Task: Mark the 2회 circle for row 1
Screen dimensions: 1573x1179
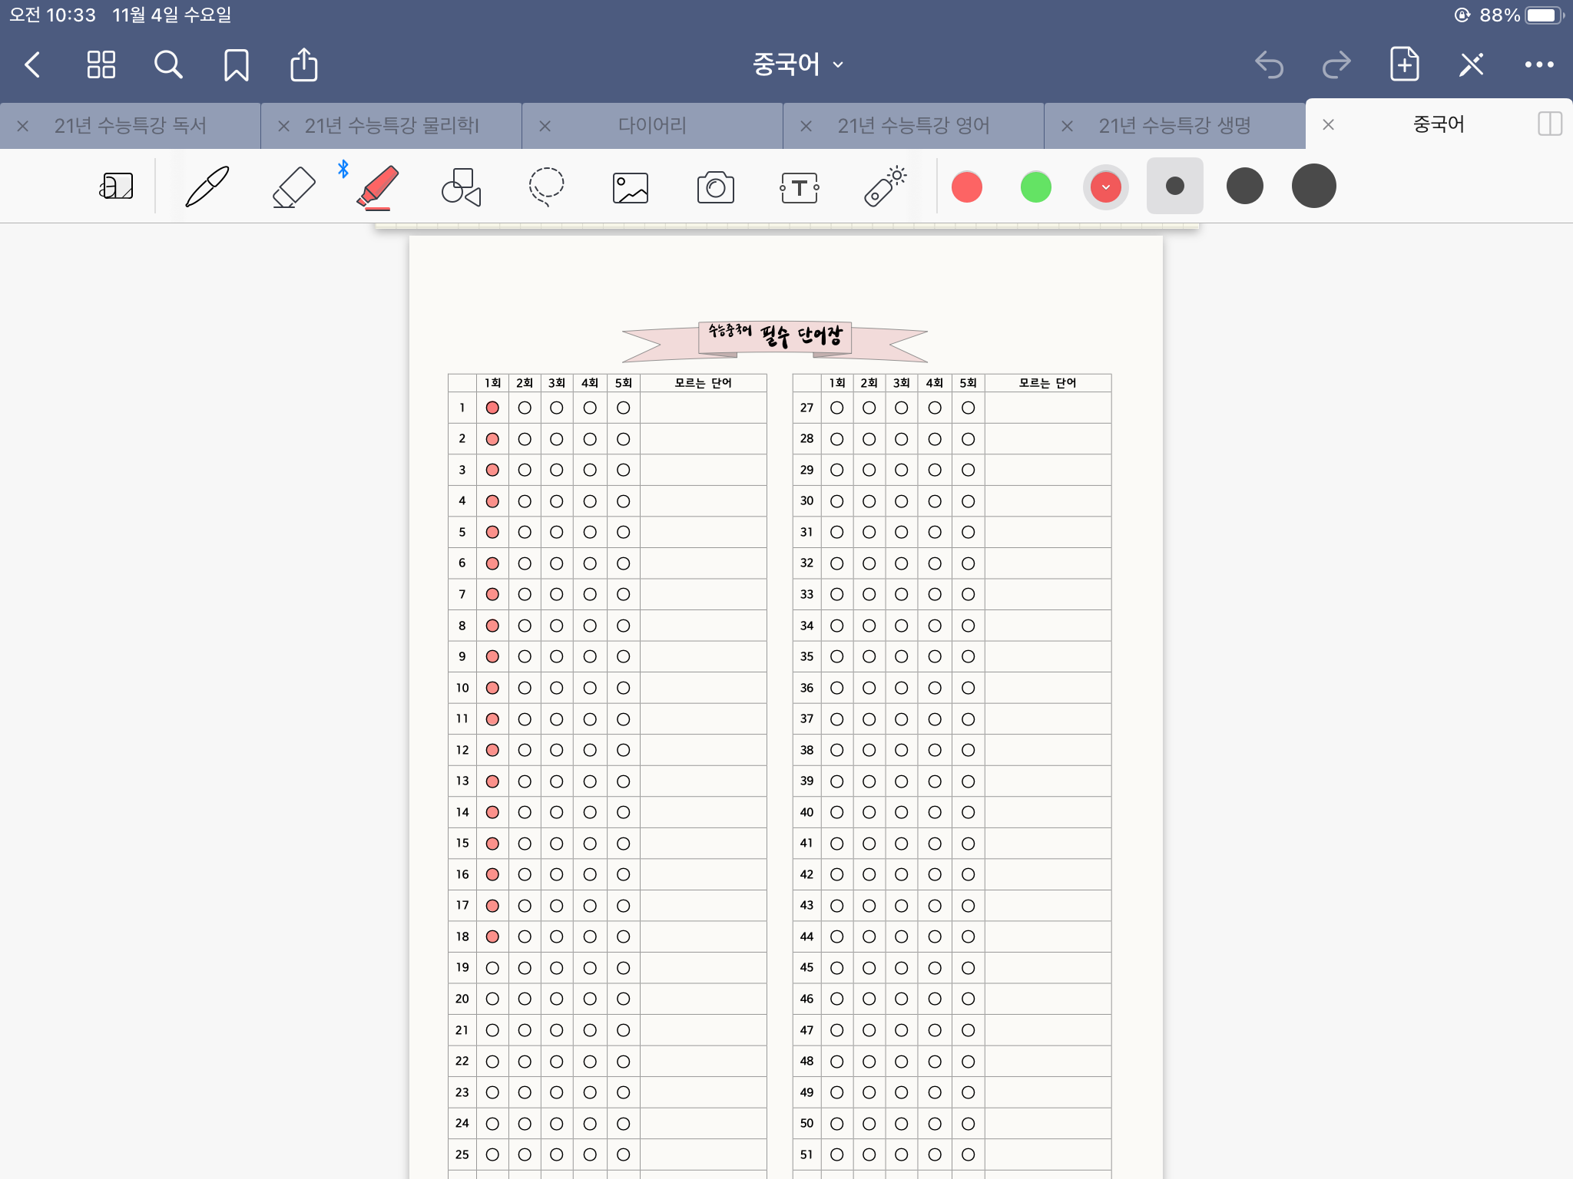Action: tap(525, 408)
